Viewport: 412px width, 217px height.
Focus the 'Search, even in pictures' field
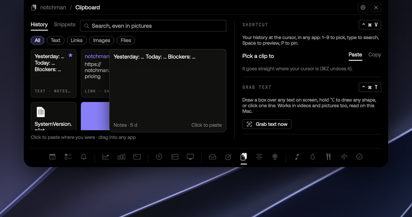pyautogui.click(x=153, y=26)
